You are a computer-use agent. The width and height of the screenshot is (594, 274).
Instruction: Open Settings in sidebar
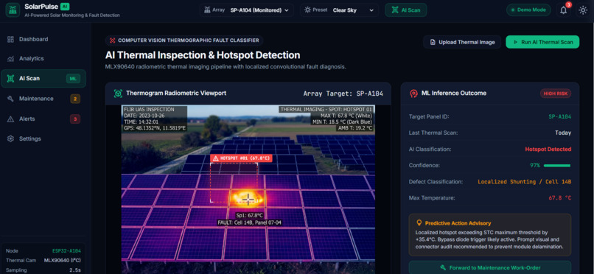pyautogui.click(x=43, y=139)
